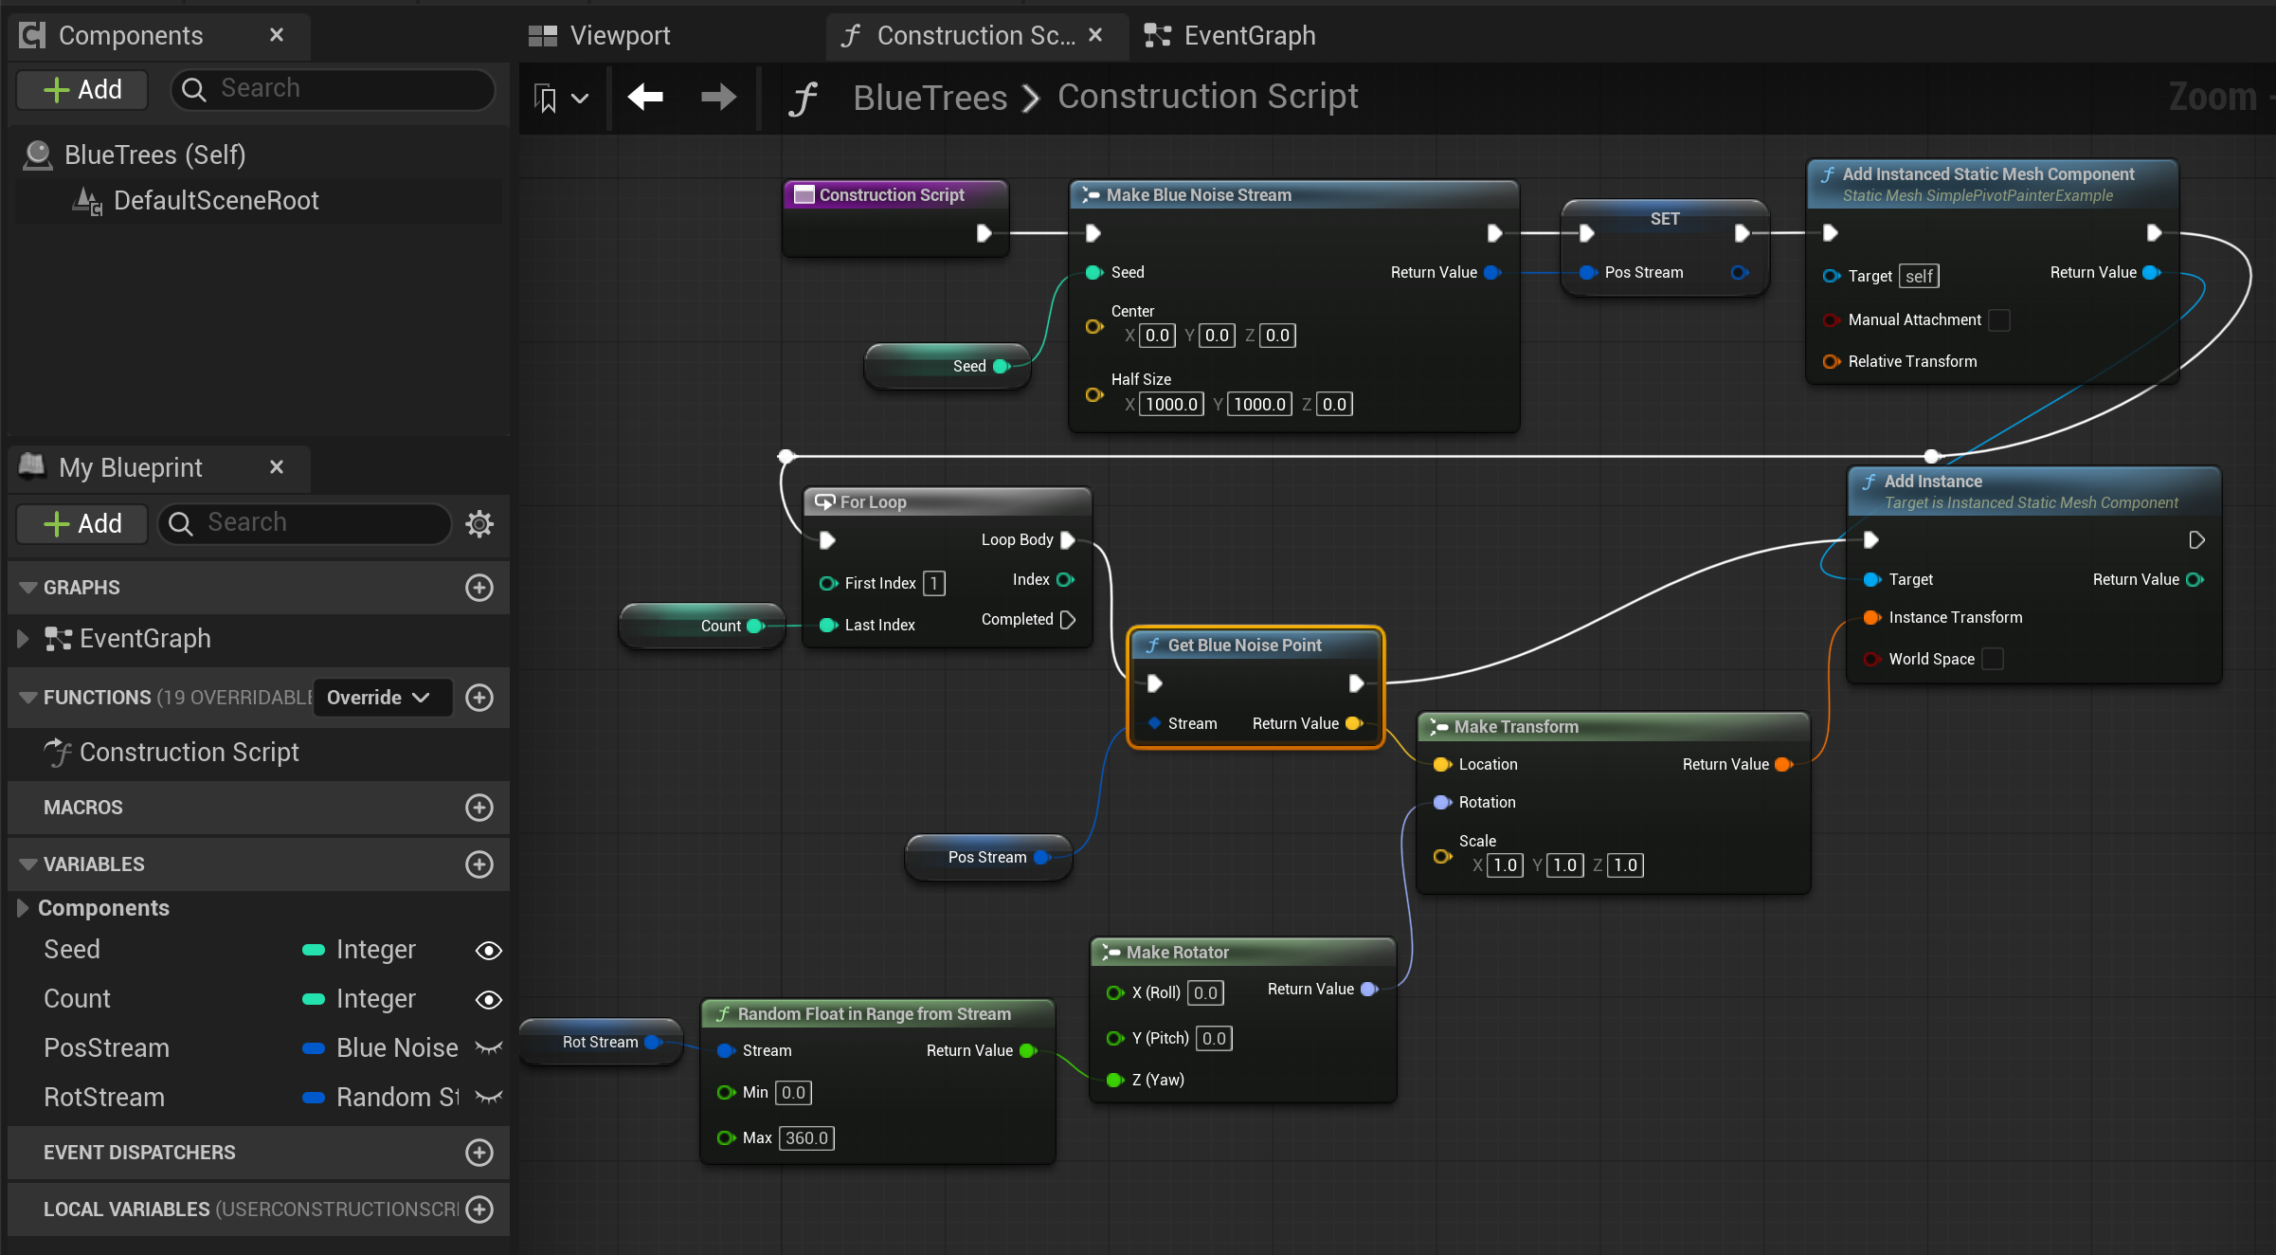
Task: Click BlueTrees breadcrumb link
Action: (x=930, y=98)
